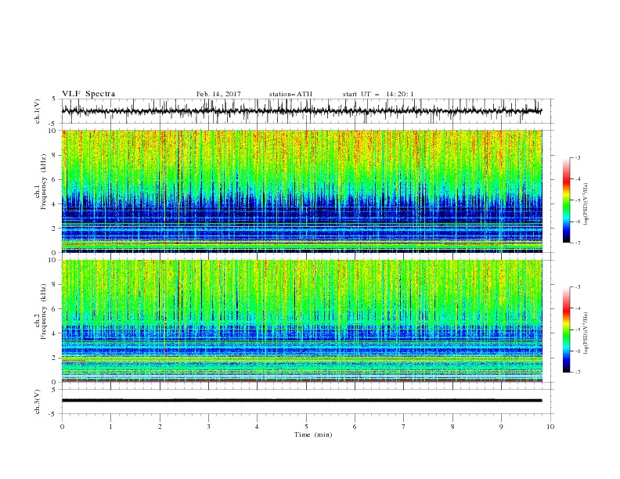Click the "ch.3(V)" axis label
Image resolution: width=620 pixels, height=479 pixels.
click(x=37, y=402)
